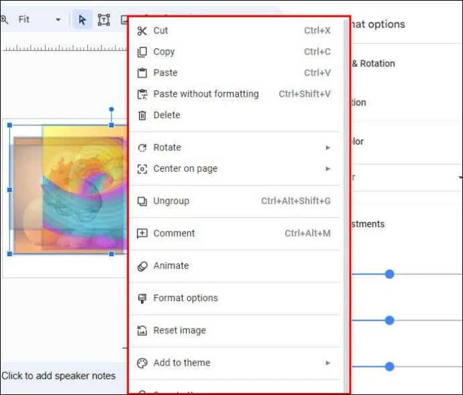Click the top-left resize handle of image
Viewport: 463px width, 395px height.
tap(10, 125)
